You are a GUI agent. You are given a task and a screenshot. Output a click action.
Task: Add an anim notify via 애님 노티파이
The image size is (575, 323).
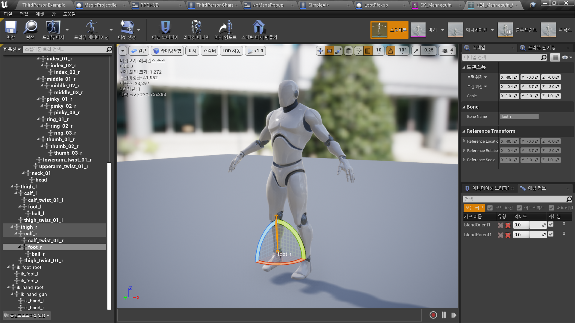click(x=165, y=29)
